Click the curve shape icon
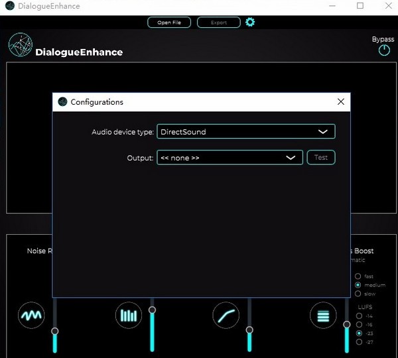 [x=226, y=315]
